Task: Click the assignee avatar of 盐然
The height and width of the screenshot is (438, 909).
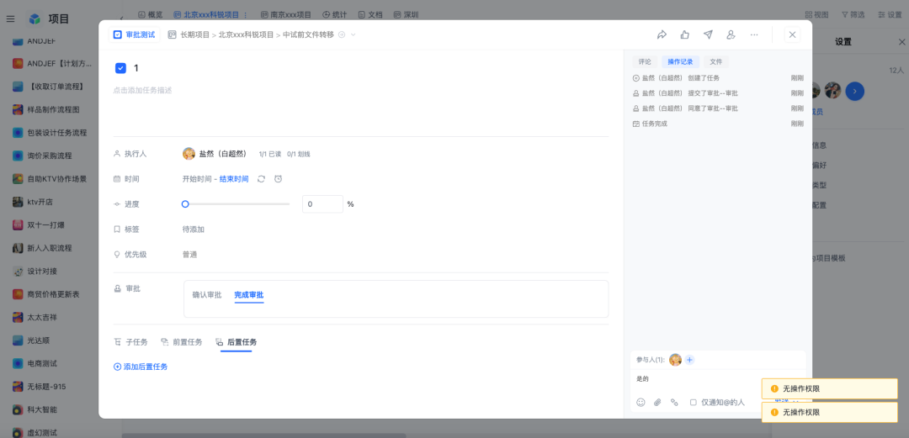Action: (189, 154)
